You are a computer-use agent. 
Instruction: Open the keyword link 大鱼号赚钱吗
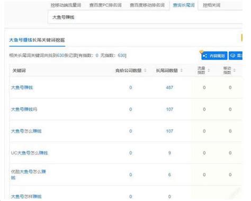24,109
